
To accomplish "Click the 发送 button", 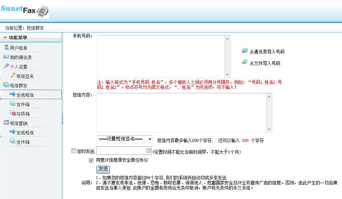I will pyautogui.click(x=103, y=169).
